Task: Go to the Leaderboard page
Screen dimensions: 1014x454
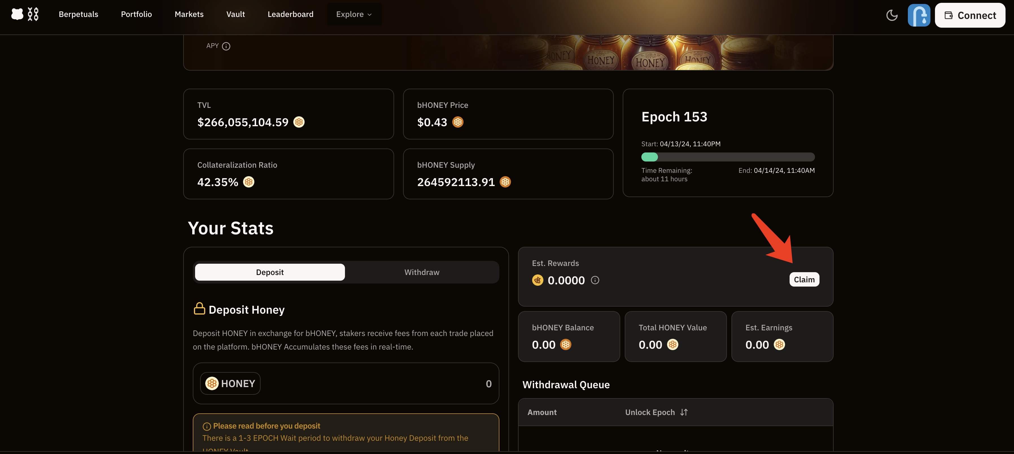Action: click(290, 14)
